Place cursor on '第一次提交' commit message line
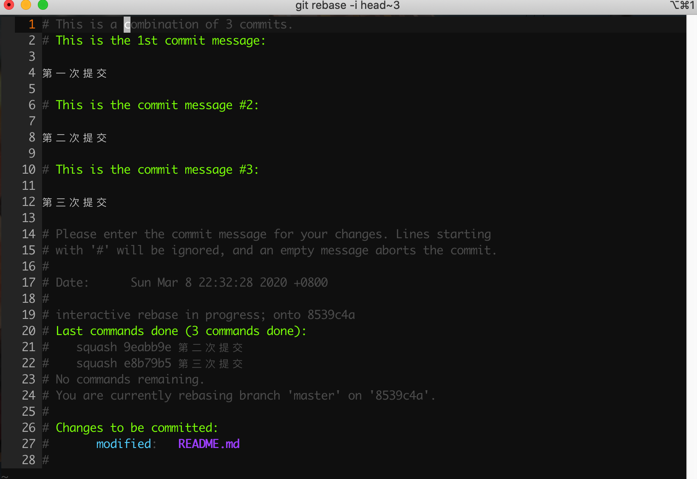The image size is (697, 479). (75, 73)
